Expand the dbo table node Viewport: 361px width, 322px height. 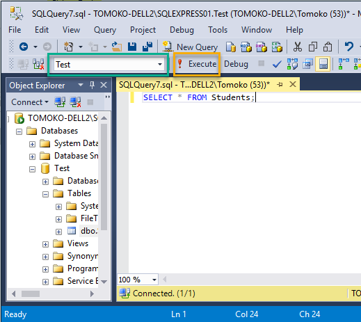(58, 232)
